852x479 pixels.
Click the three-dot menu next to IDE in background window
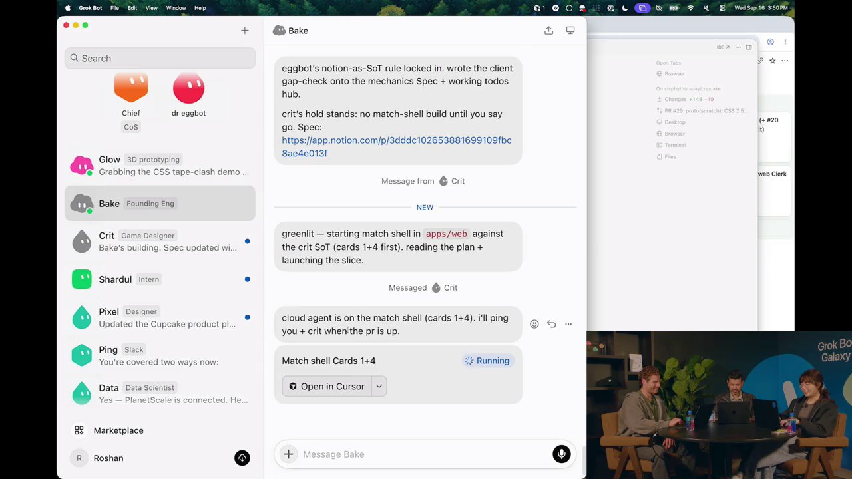[x=738, y=47]
